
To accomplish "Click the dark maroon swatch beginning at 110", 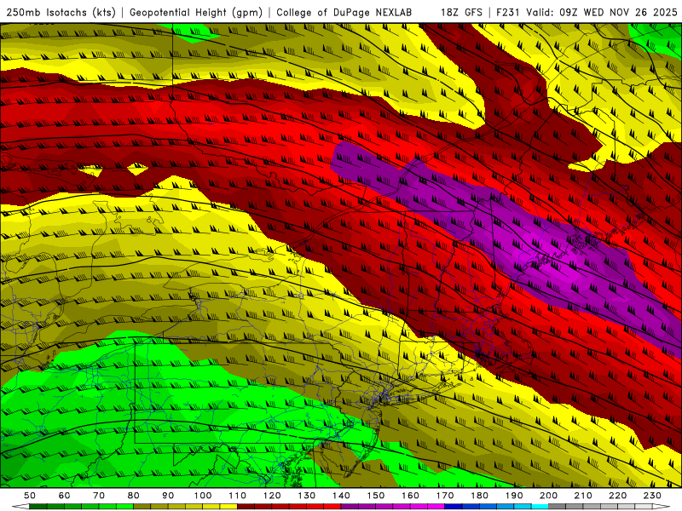I will click(x=246, y=506).
